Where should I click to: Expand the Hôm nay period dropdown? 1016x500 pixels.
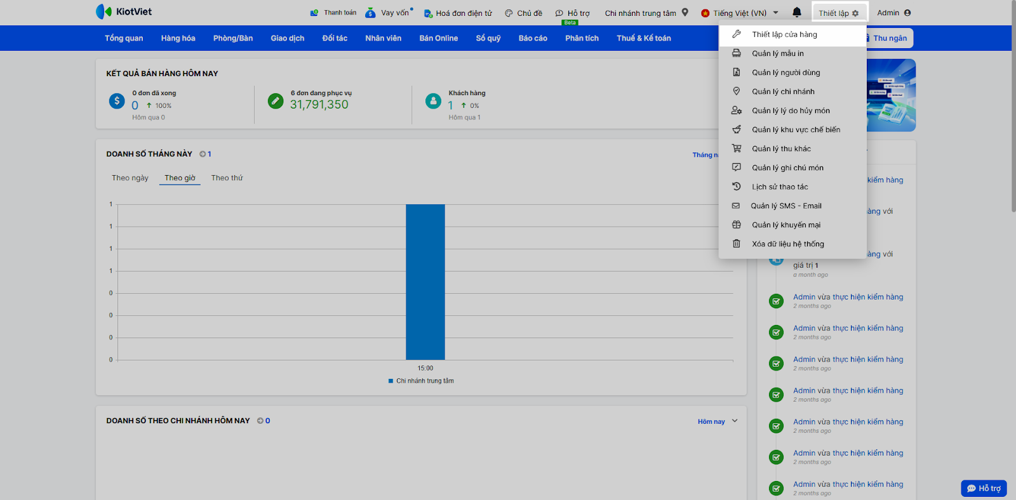[718, 421]
